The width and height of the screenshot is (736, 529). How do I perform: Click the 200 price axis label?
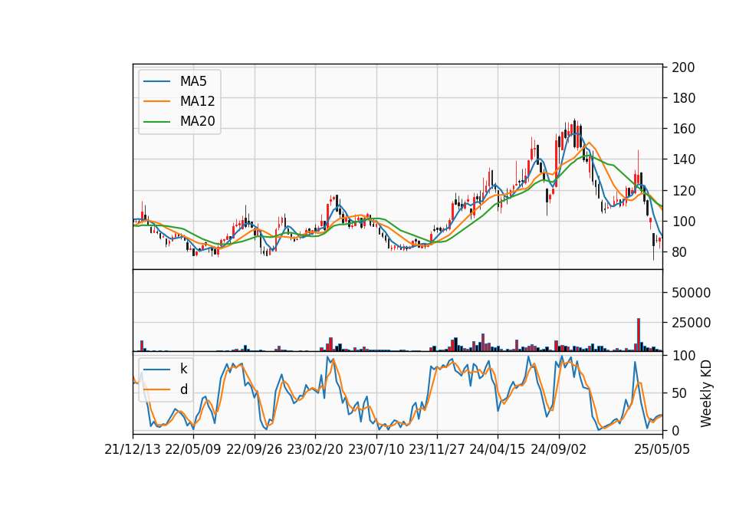[683, 67]
